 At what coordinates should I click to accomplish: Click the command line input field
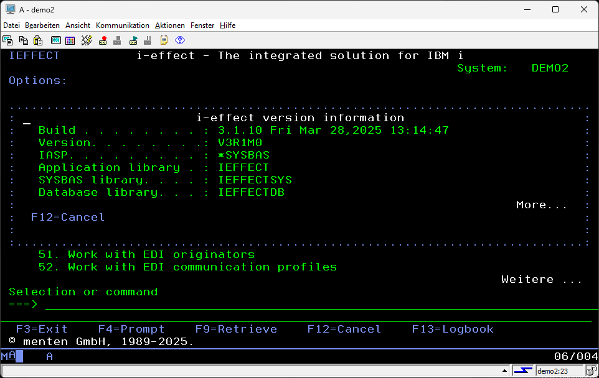(x=311, y=304)
